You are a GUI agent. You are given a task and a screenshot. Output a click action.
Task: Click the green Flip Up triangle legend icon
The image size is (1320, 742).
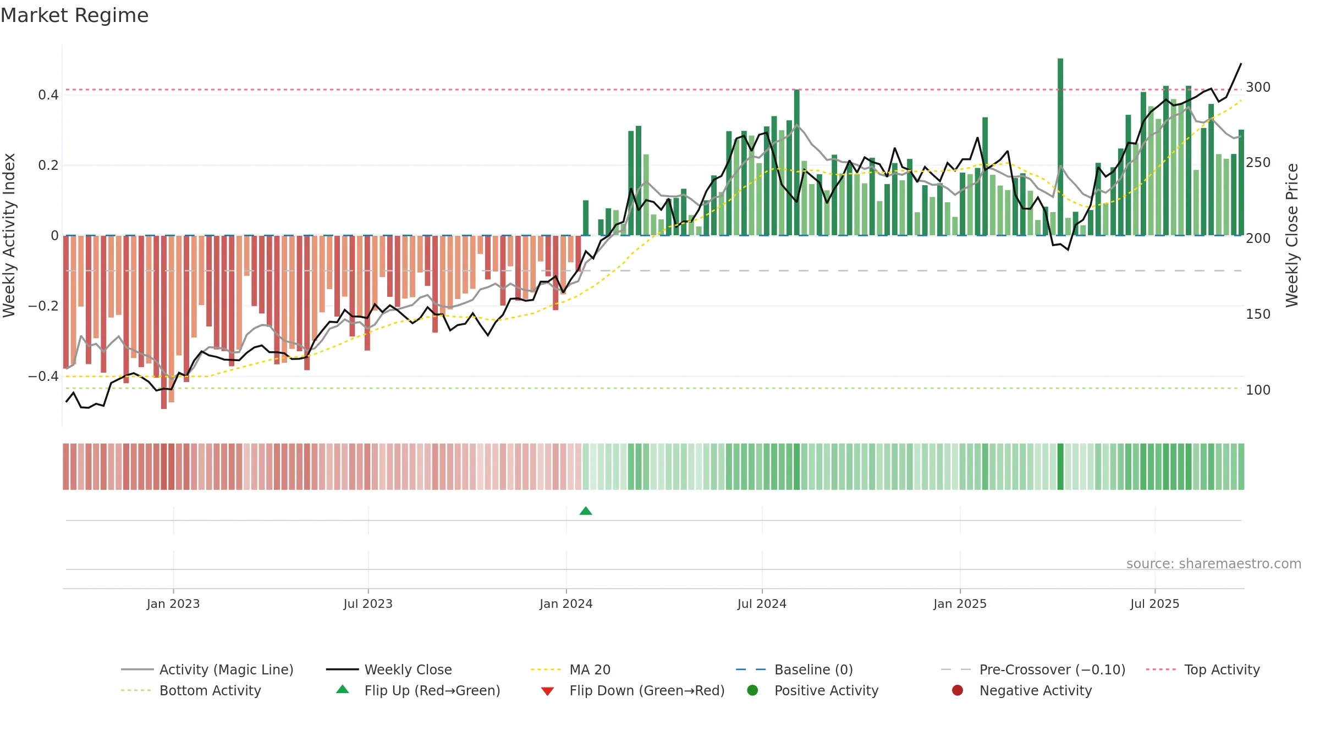pyautogui.click(x=343, y=689)
